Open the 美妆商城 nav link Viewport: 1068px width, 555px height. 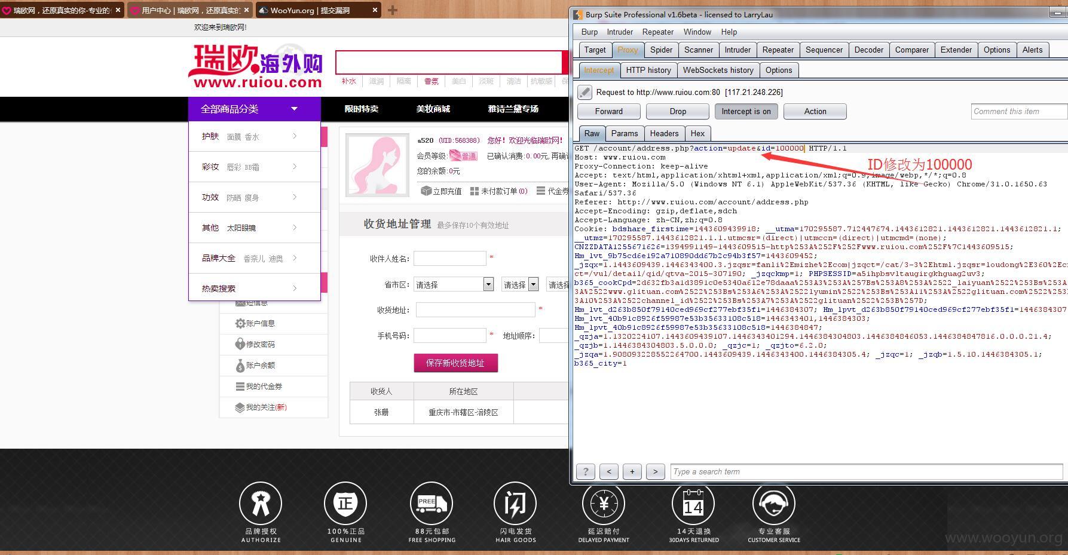click(x=433, y=109)
